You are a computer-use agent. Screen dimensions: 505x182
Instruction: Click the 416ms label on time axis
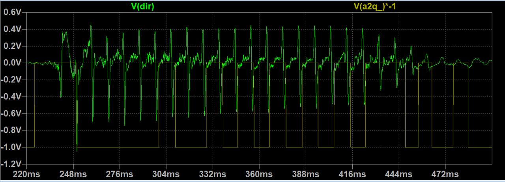pos(352,174)
